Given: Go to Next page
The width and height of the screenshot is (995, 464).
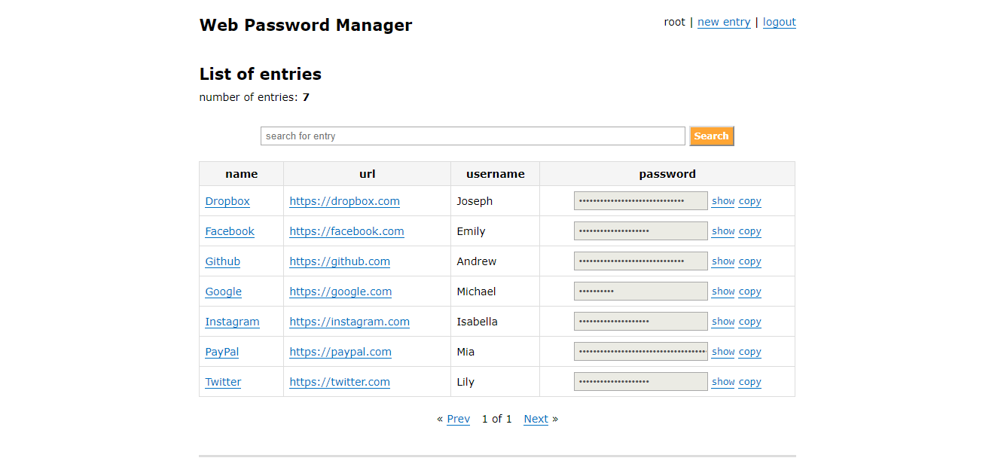Looking at the screenshot, I should (536, 419).
